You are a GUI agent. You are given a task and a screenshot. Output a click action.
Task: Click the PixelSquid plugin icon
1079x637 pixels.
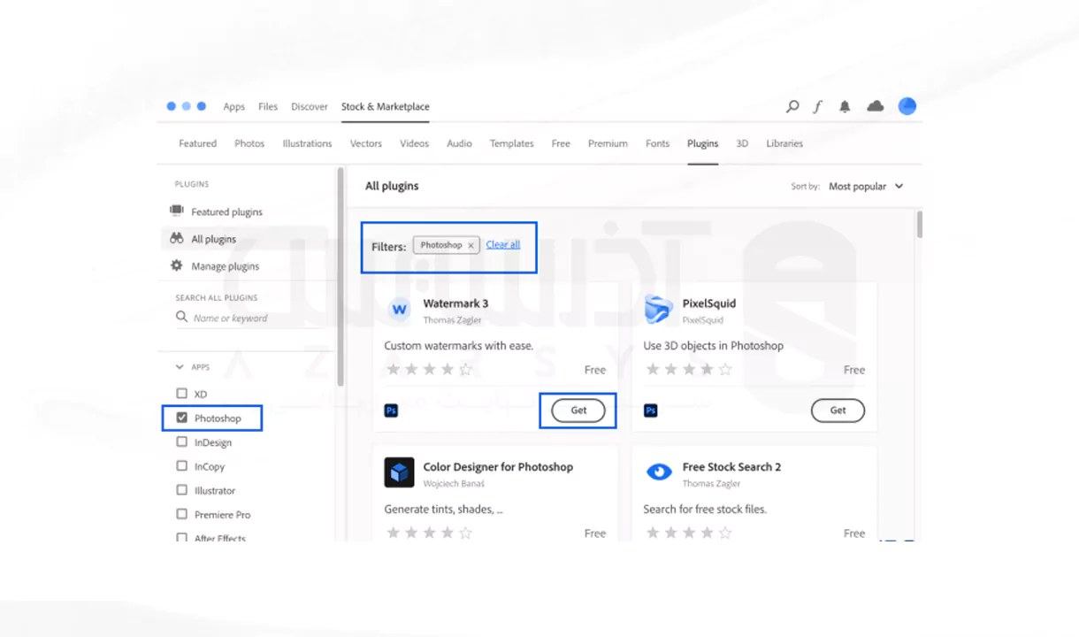click(x=658, y=310)
